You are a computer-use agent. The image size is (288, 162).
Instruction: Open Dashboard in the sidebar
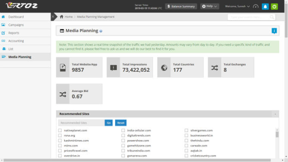pyautogui.click(x=25, y=17)
